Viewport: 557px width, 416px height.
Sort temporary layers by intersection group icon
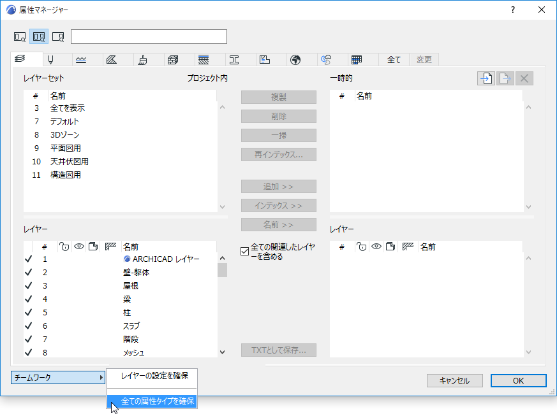coord(408,247)
